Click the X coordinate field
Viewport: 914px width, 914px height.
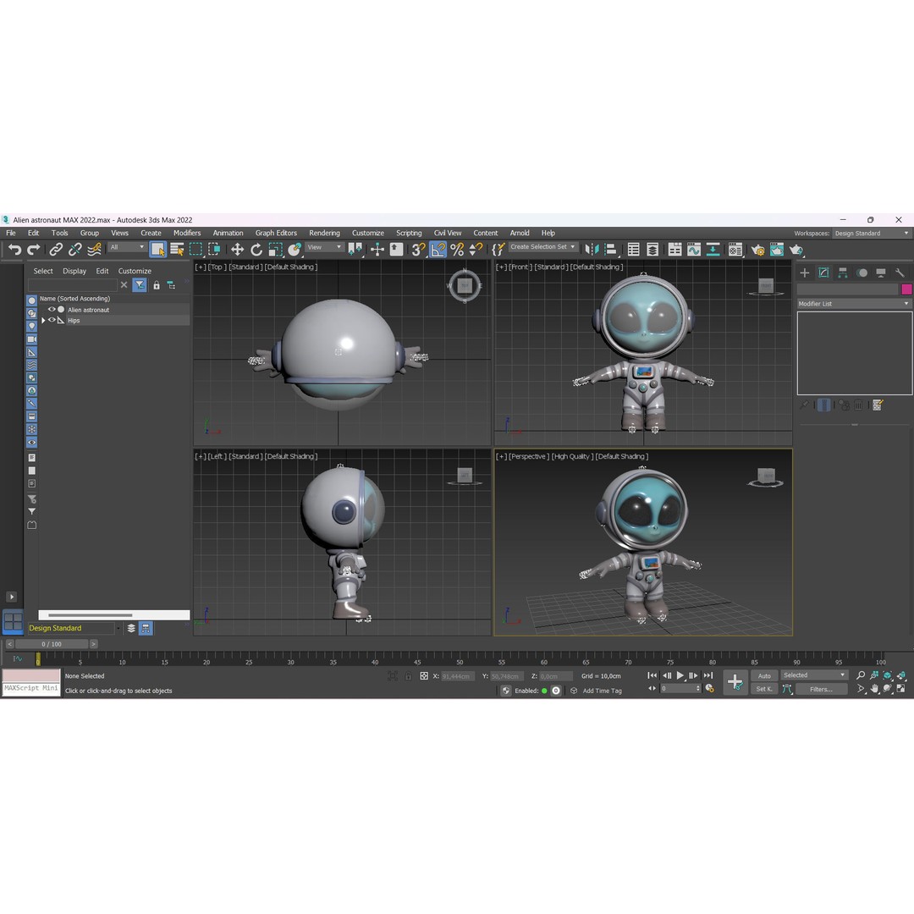pyautogui.click(x=458, y=676)
